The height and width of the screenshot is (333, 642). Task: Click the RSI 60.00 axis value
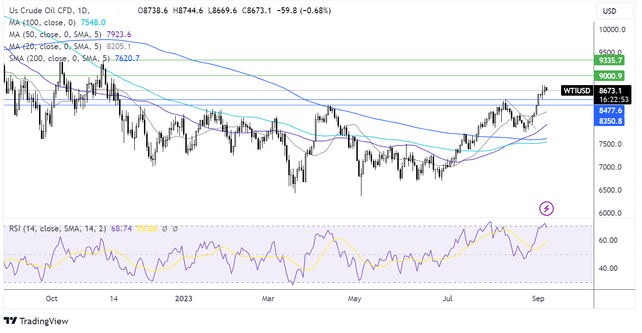[608, 241]
